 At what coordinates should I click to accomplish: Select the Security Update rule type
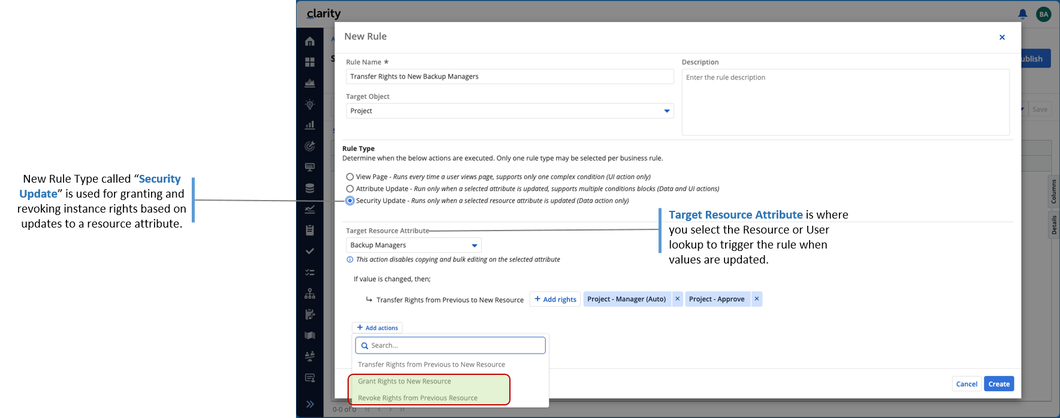[350, 201]
